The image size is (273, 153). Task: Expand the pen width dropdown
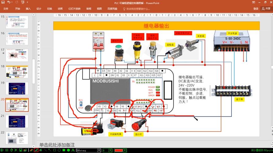[x=110, y=150]
